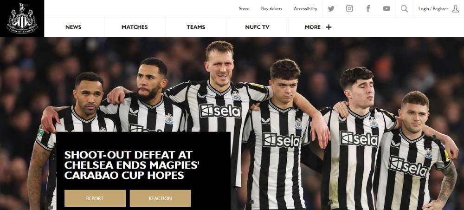Open the Instagram icon link

pos(349,8)
